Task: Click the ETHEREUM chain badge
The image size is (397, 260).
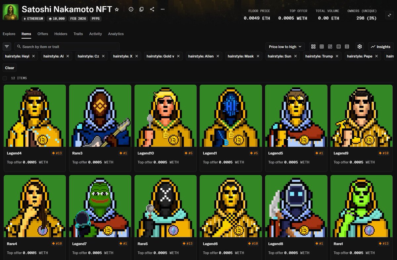Action: [33, 19]
